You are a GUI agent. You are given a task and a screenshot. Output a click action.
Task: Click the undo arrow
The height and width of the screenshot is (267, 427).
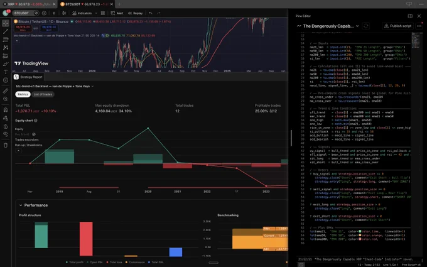click(151, 13)
